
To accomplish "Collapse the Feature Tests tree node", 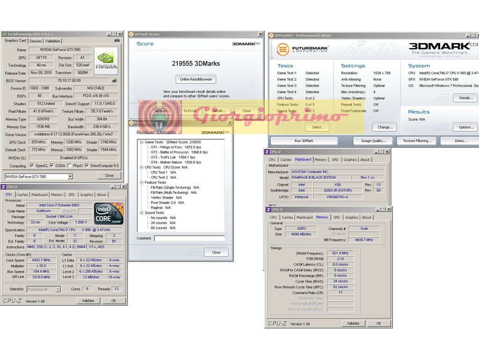I will coord(141,183).
